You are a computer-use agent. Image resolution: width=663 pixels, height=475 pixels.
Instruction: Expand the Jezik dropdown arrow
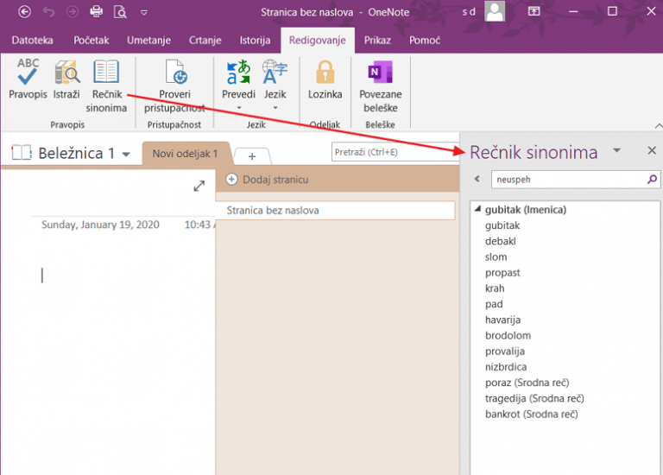point(275,108)
